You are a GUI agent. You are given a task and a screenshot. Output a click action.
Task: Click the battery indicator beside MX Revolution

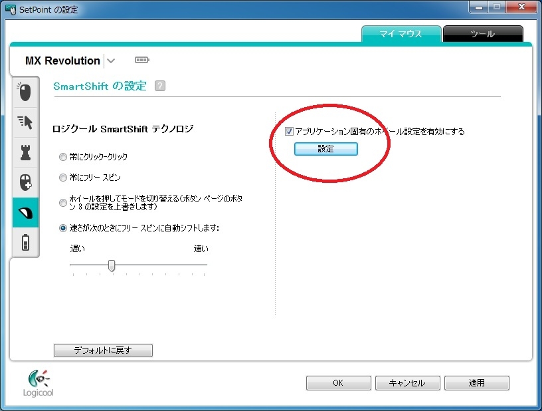click(x=141, y=60)
